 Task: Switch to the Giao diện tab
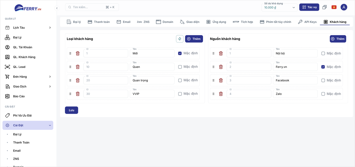[190, 22]
